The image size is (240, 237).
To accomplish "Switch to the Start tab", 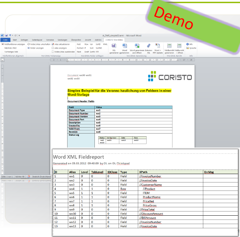I will [x=15, y=40].
